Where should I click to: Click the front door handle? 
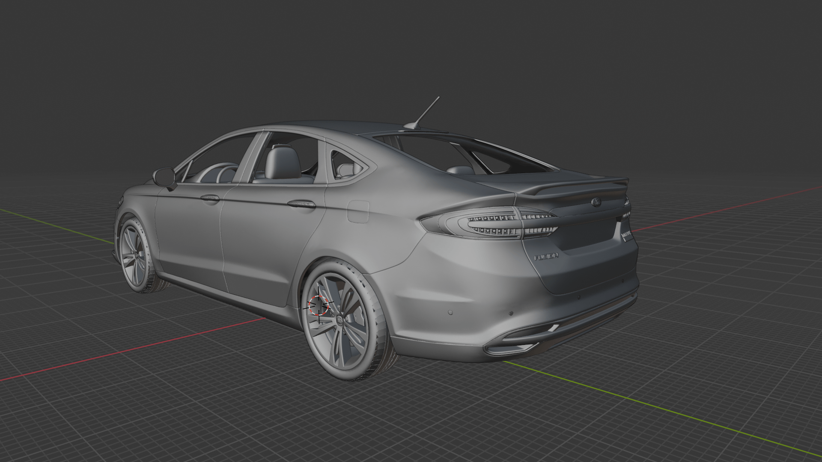pyautogui.click(x=210, y=198)
